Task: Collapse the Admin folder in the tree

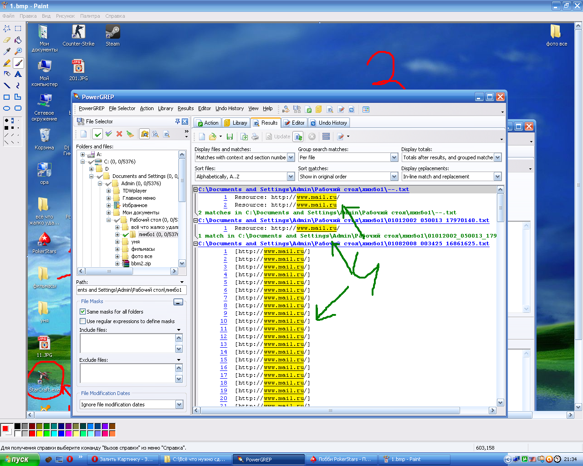Action: pos(100,183)
